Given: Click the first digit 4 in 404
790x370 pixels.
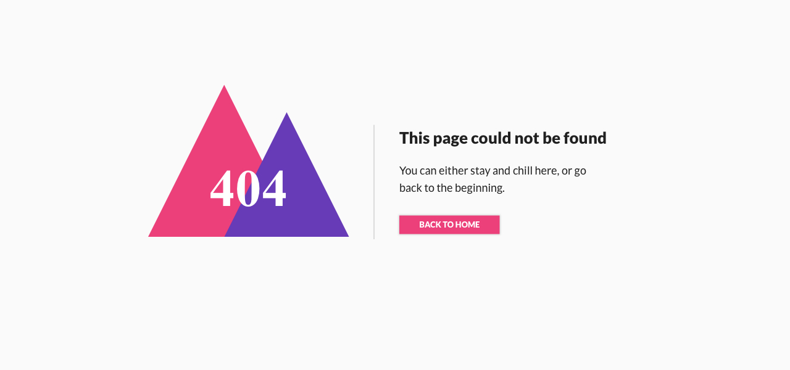Looking at the screenshot, I should 222,189.
